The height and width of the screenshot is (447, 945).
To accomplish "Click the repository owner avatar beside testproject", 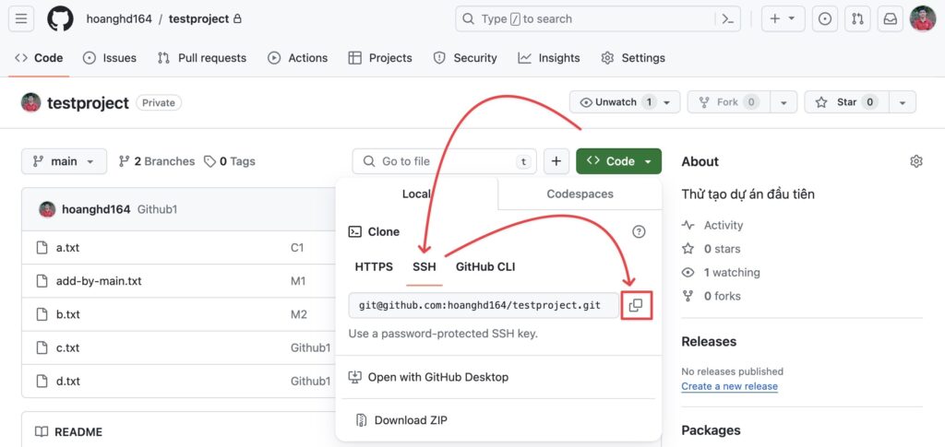I will tap(30, 102).
